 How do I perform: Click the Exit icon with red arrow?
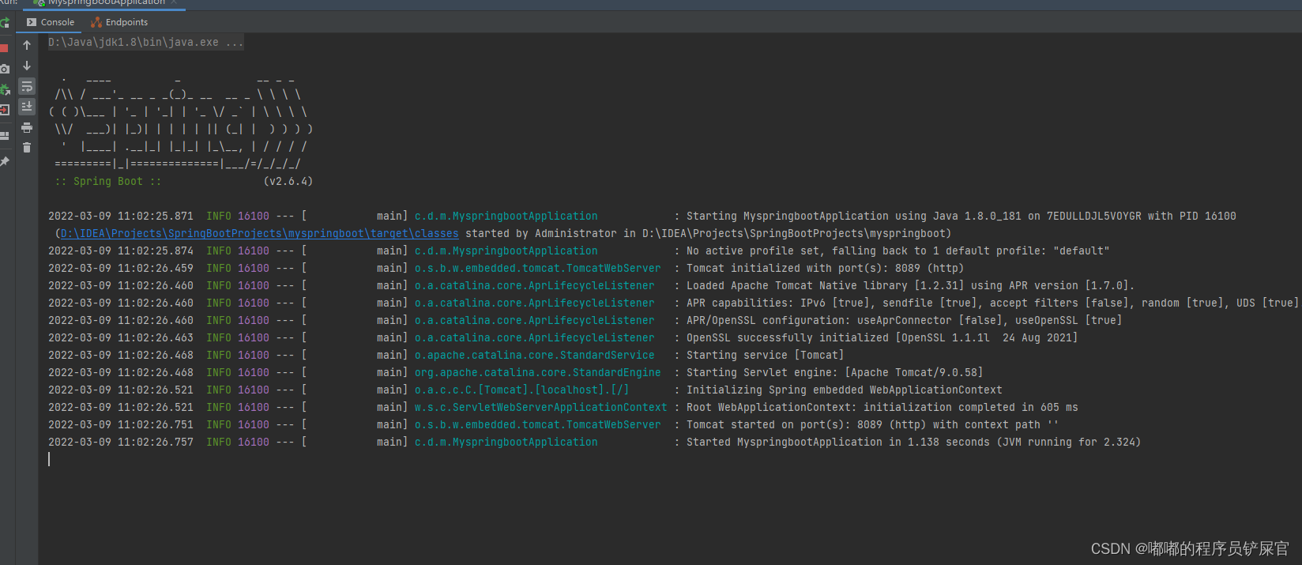4,110
